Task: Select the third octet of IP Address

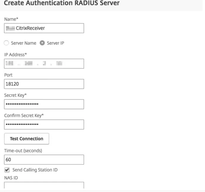Action: coord(44,64)
